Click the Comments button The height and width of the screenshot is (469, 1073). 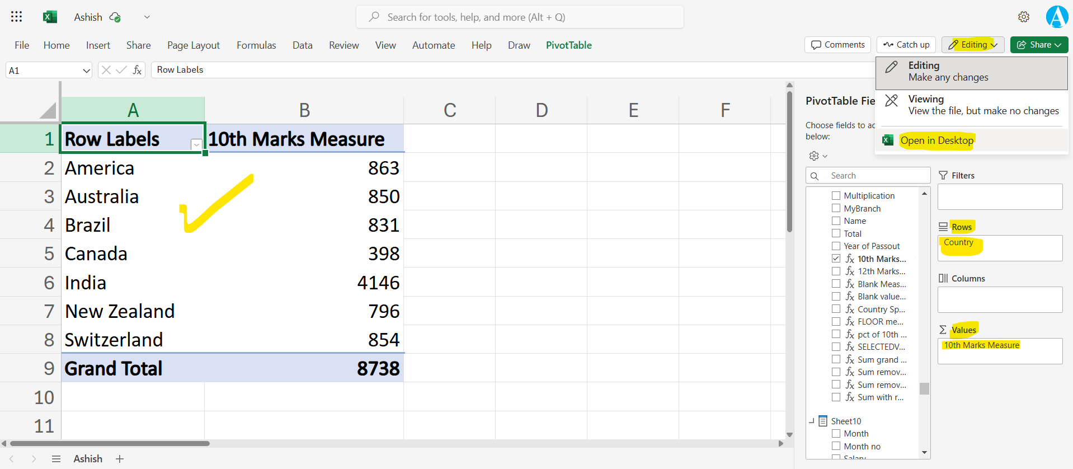click(x=837, y=45)
